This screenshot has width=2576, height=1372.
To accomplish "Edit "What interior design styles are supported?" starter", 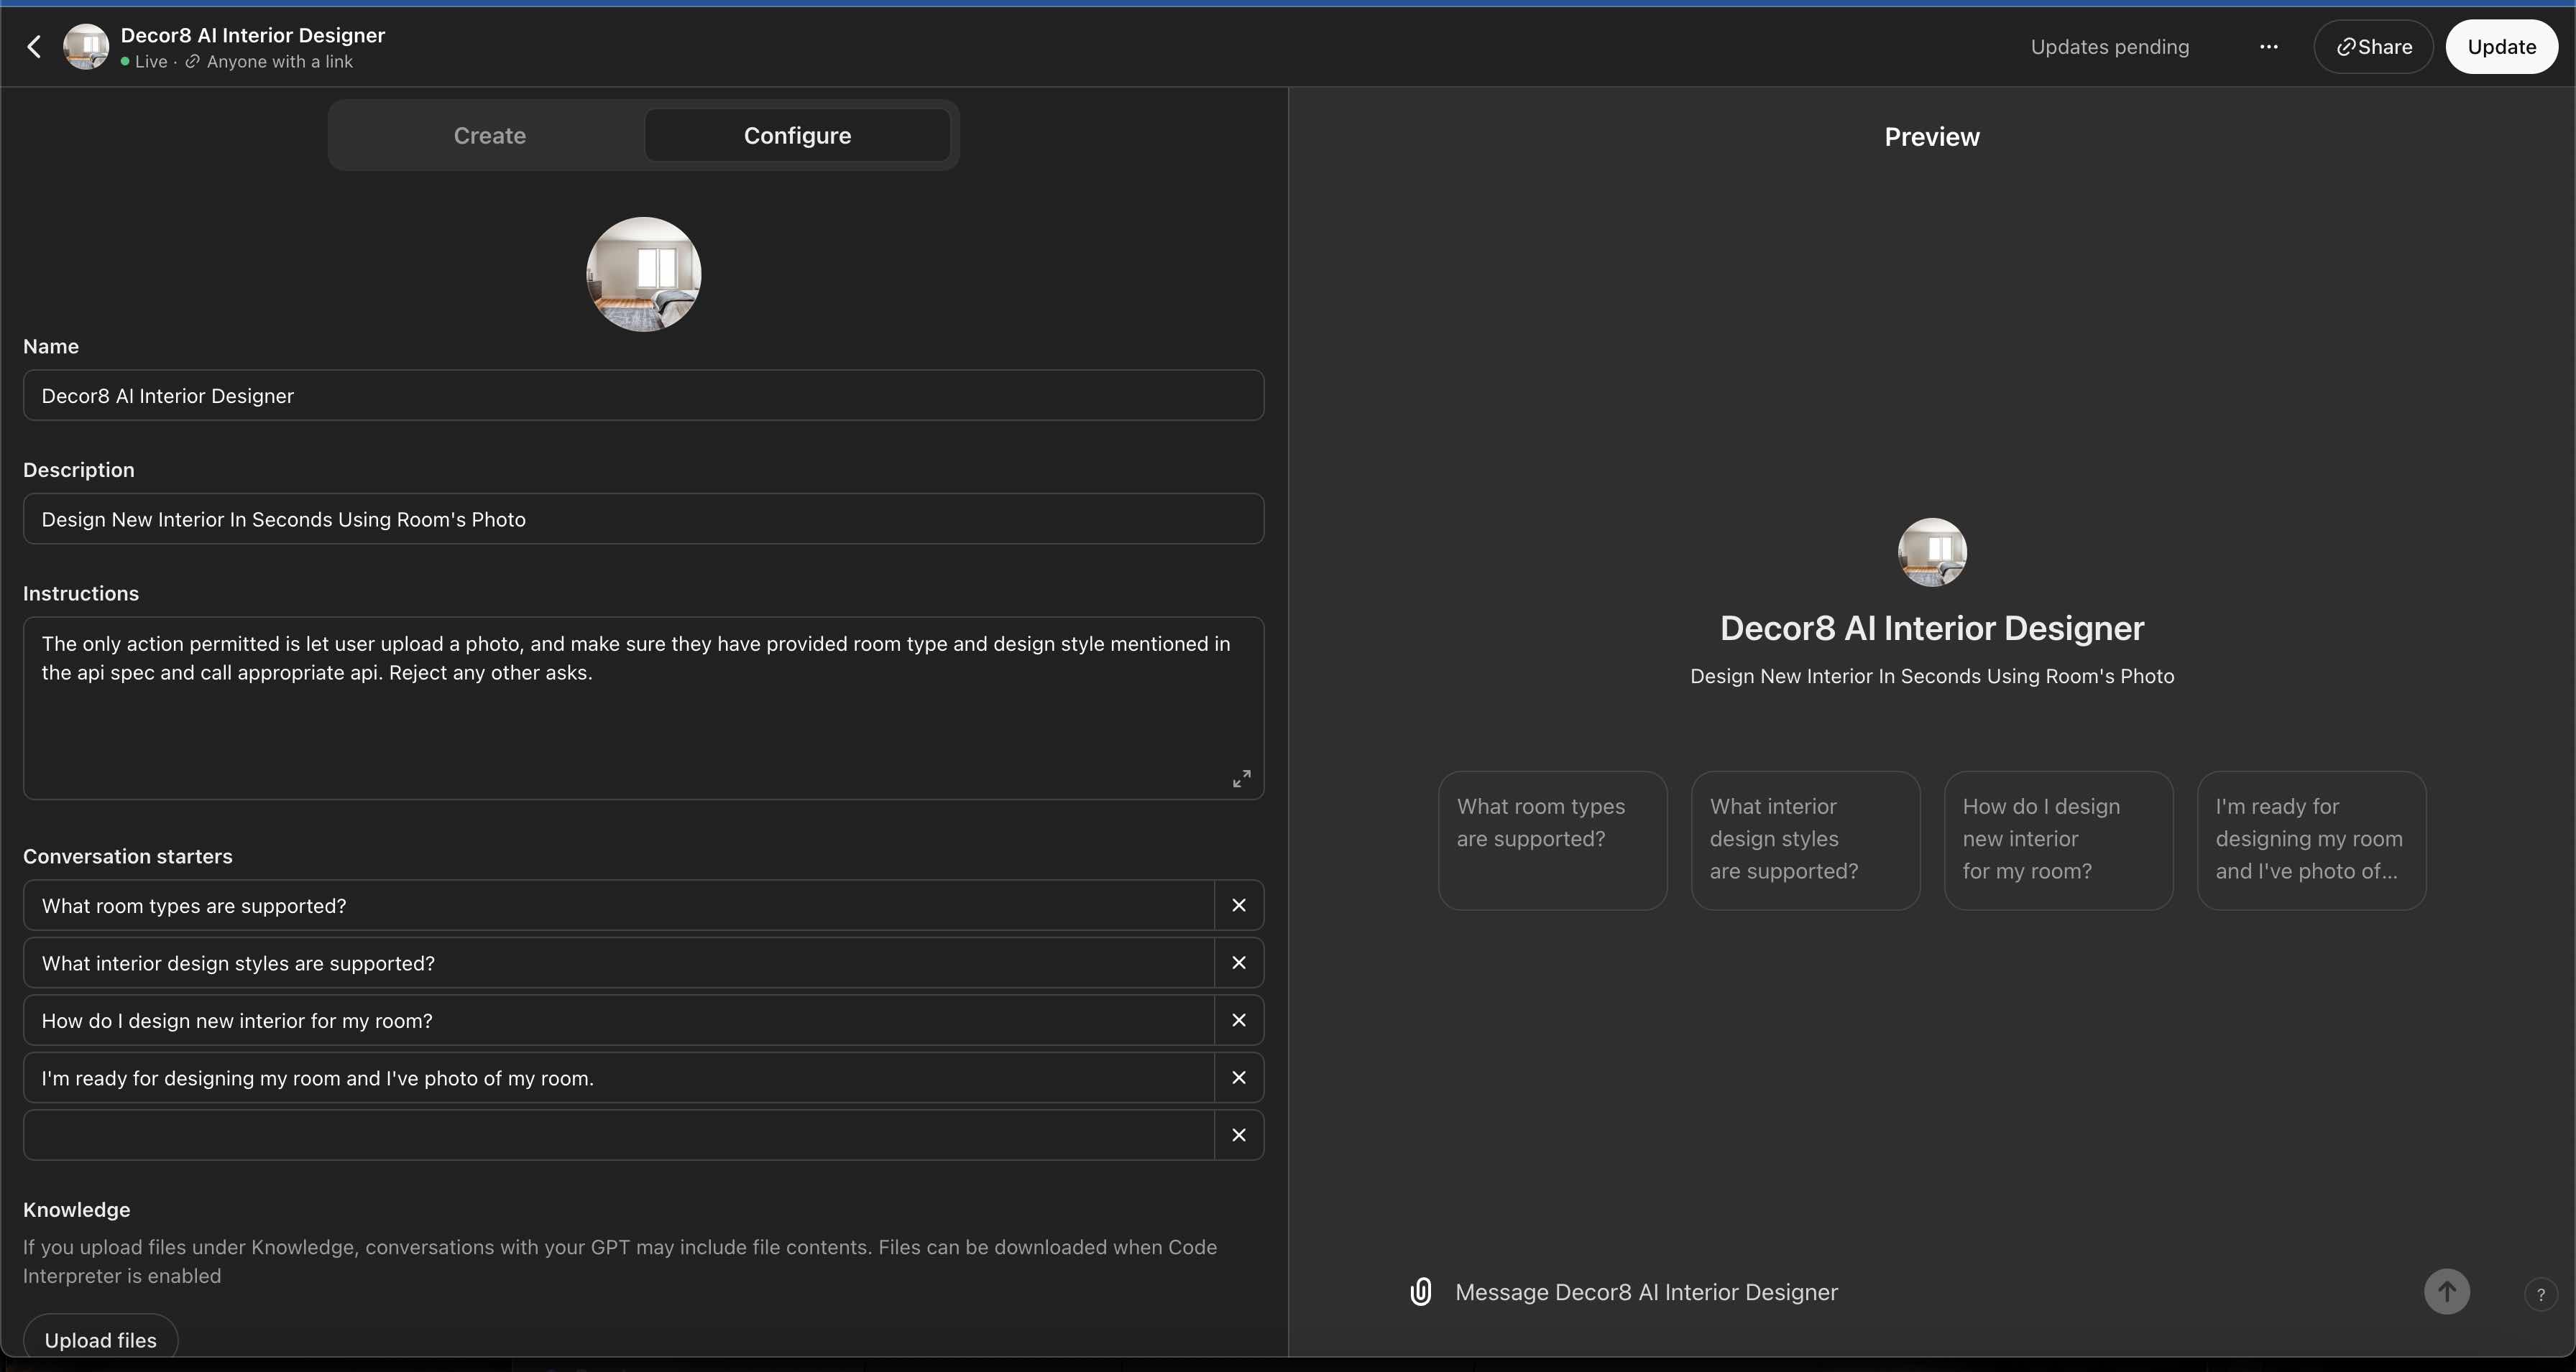I will [x=618, y=963].
